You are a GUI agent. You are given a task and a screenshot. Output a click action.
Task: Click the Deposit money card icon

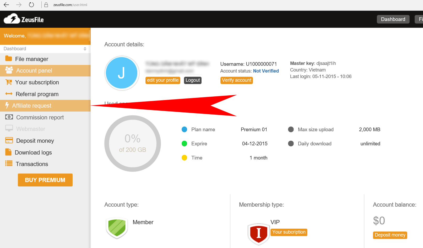9,140
